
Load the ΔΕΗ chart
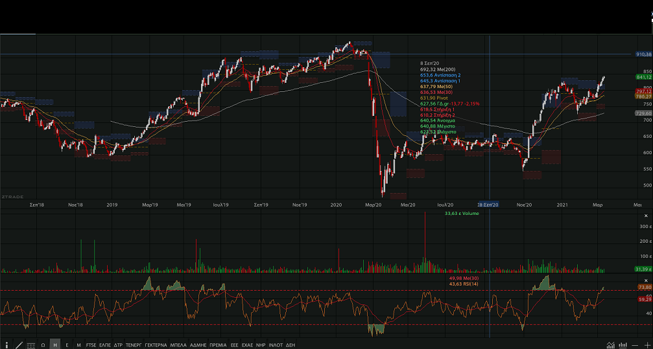coord(291,344)
